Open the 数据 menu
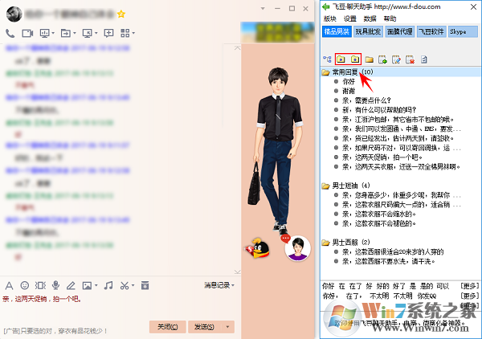This screenshot has height=339, width=482. [370, 18]
